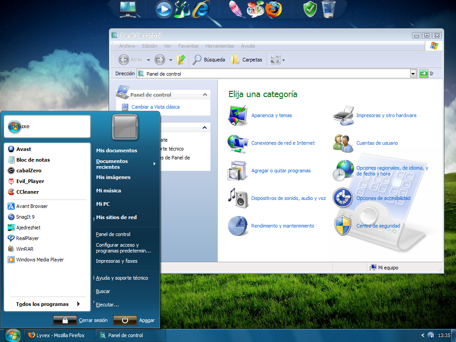Click the Cuentas de usuario icon
The image size is (456, 342).
coord(343,143)
